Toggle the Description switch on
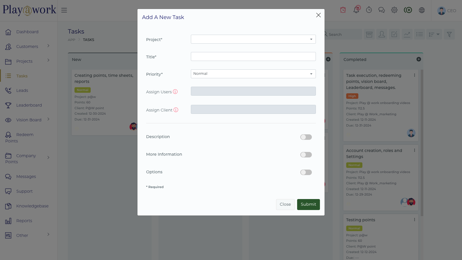 point(306,137)
